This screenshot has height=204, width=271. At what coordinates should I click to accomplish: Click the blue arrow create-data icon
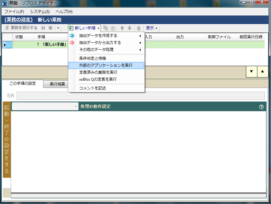[72, 36]
